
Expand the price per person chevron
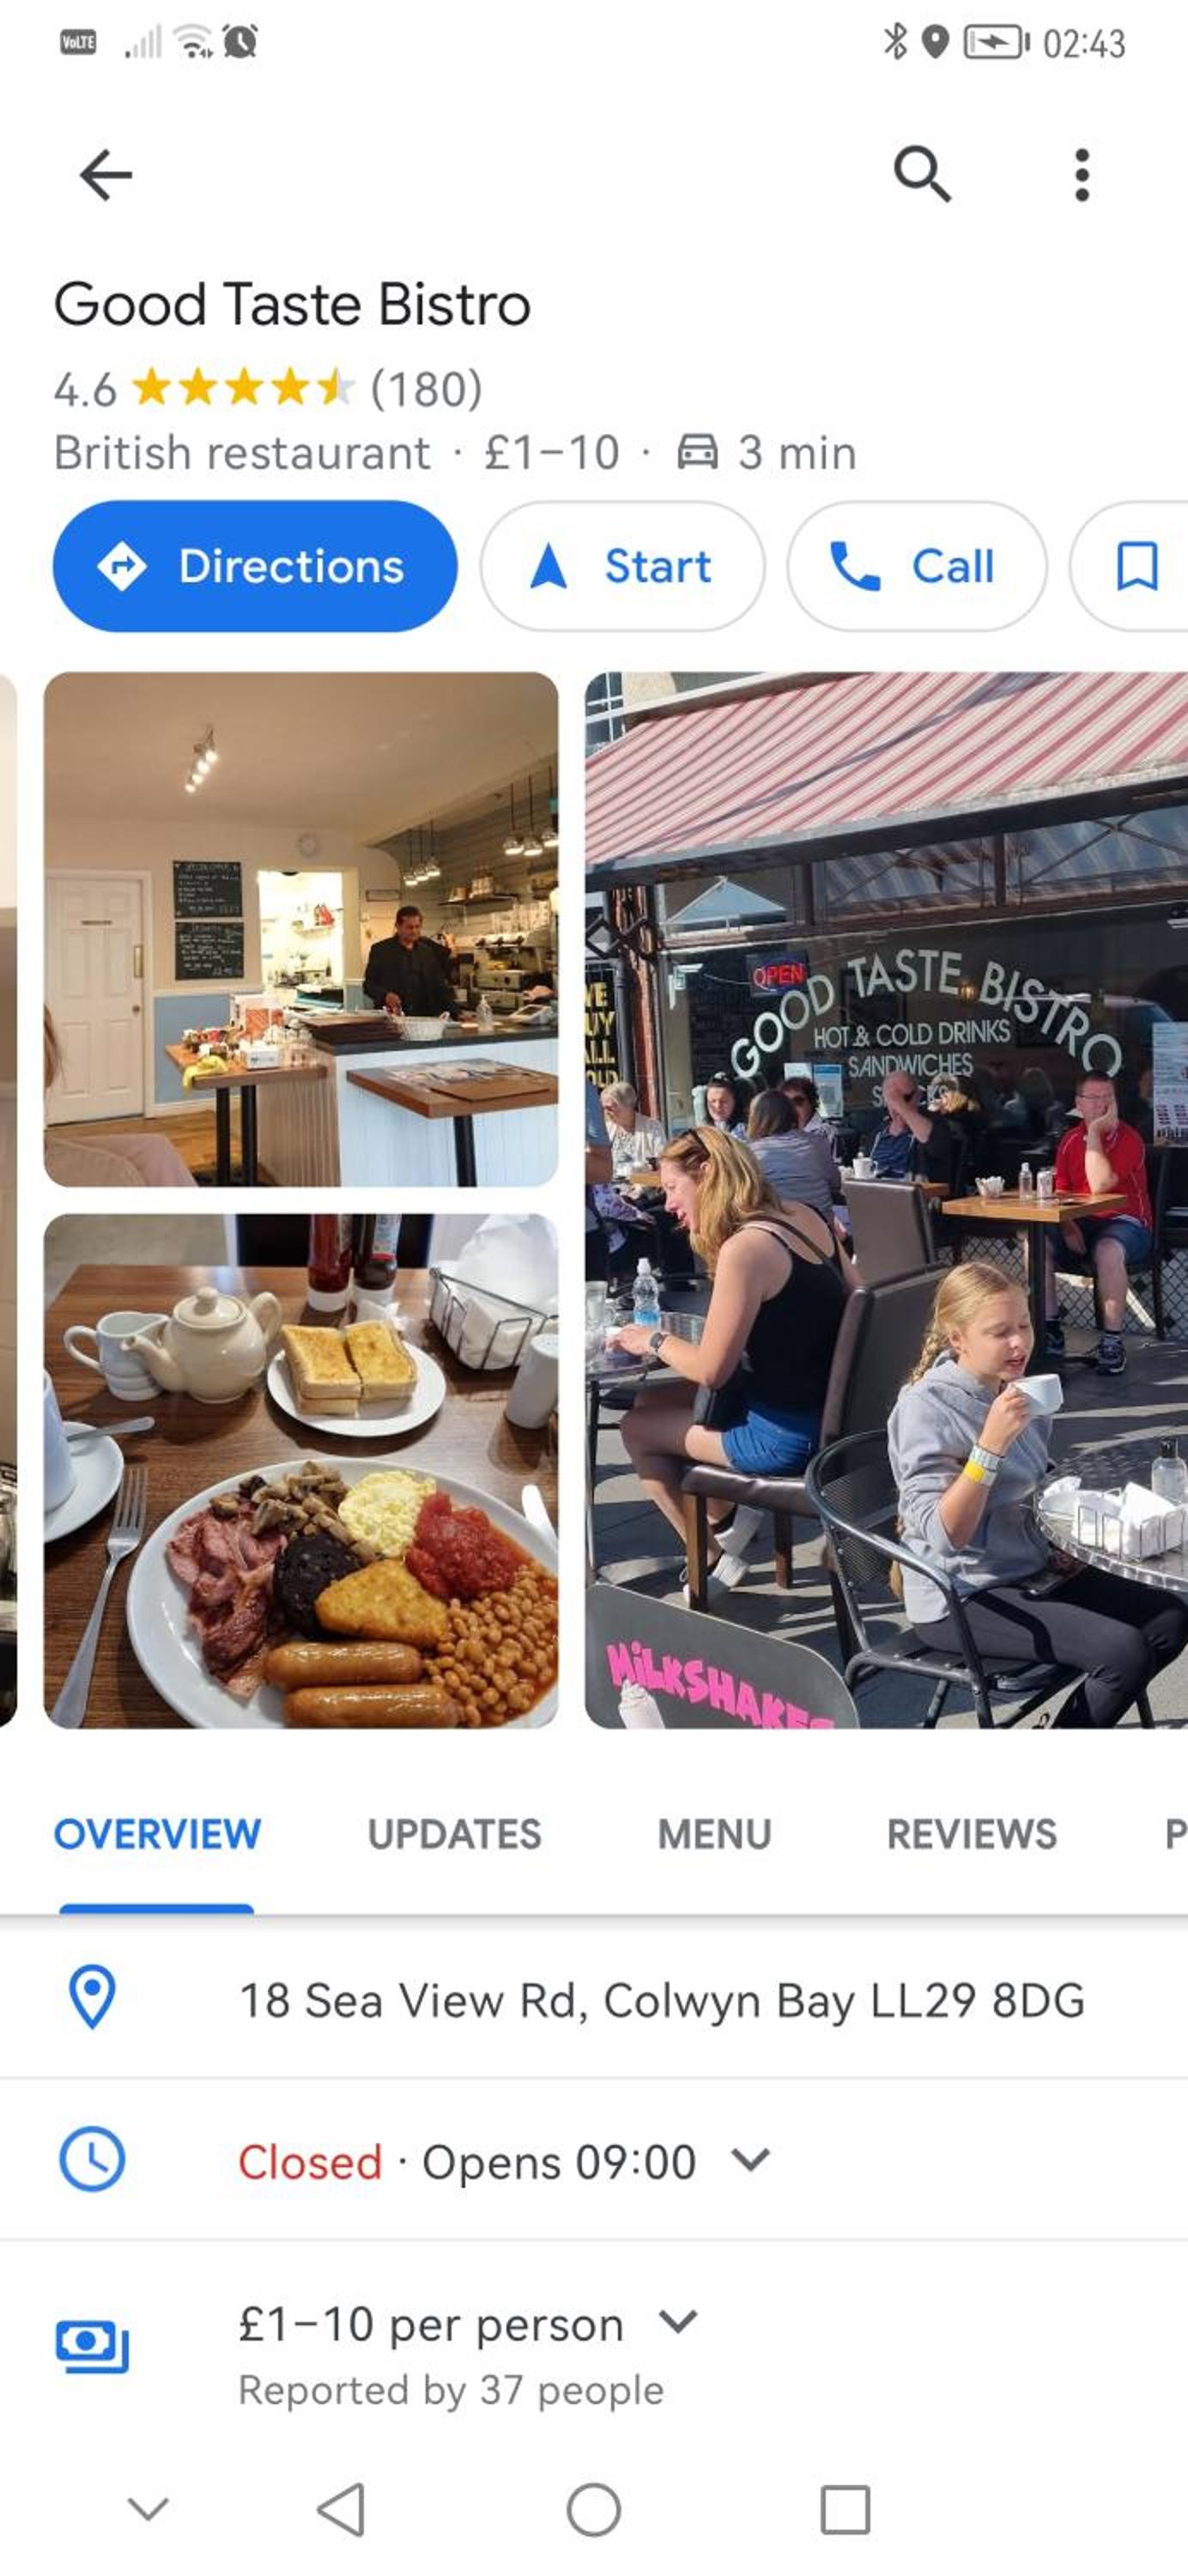coord(678,2321)
